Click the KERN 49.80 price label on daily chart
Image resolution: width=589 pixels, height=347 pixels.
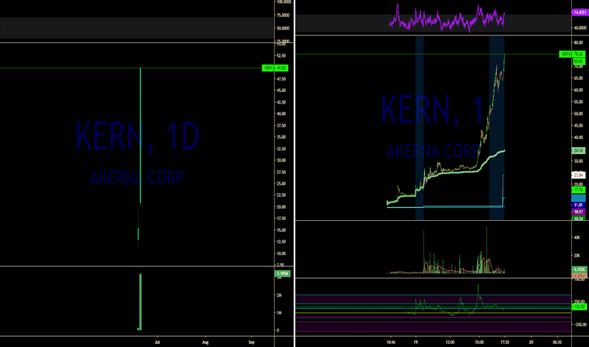point(275,68)
